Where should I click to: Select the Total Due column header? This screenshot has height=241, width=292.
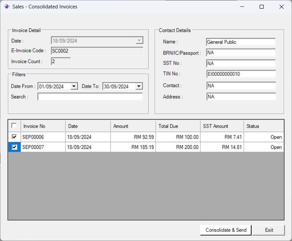(178, 126)
